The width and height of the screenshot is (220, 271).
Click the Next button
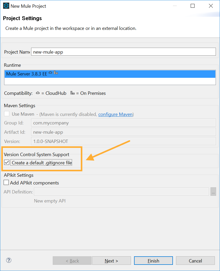point(111,260)
